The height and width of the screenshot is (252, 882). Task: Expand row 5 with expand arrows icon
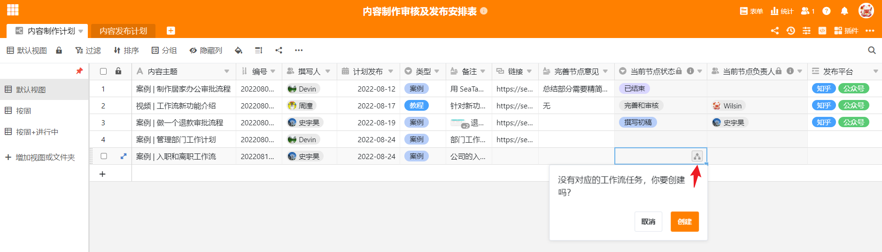click(124, 156)
